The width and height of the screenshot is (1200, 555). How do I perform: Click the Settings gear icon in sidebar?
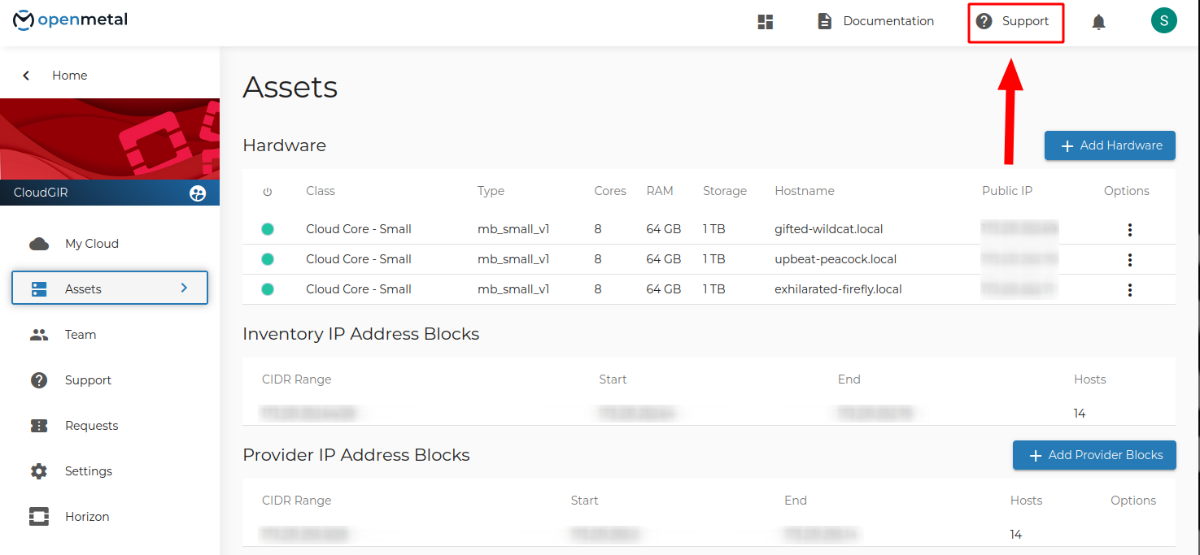click(39, 471)
